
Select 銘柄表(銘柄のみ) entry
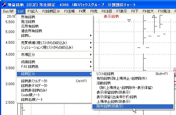(x=54, y=90)
